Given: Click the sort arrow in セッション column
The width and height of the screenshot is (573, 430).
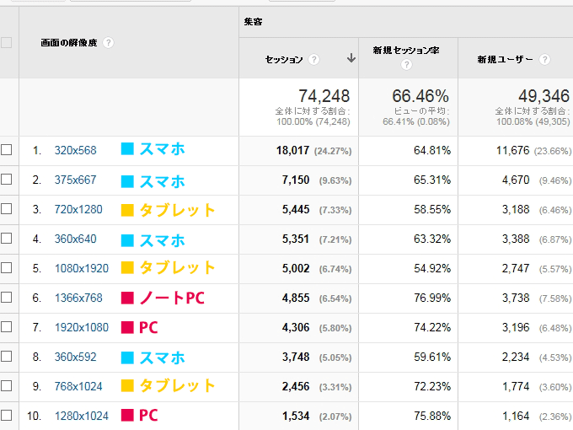Looking at the screenshot, I should [351, 58].
